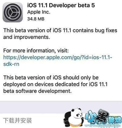Screen dimensions: 122x128
Task: Click the sdk-rn part of the link
Action: pyautogui.click(x=11, y=64)
